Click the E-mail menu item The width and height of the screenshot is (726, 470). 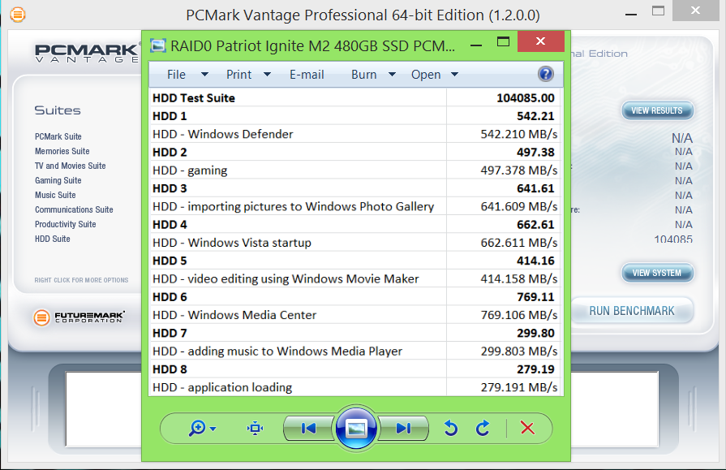pos(307,75)
